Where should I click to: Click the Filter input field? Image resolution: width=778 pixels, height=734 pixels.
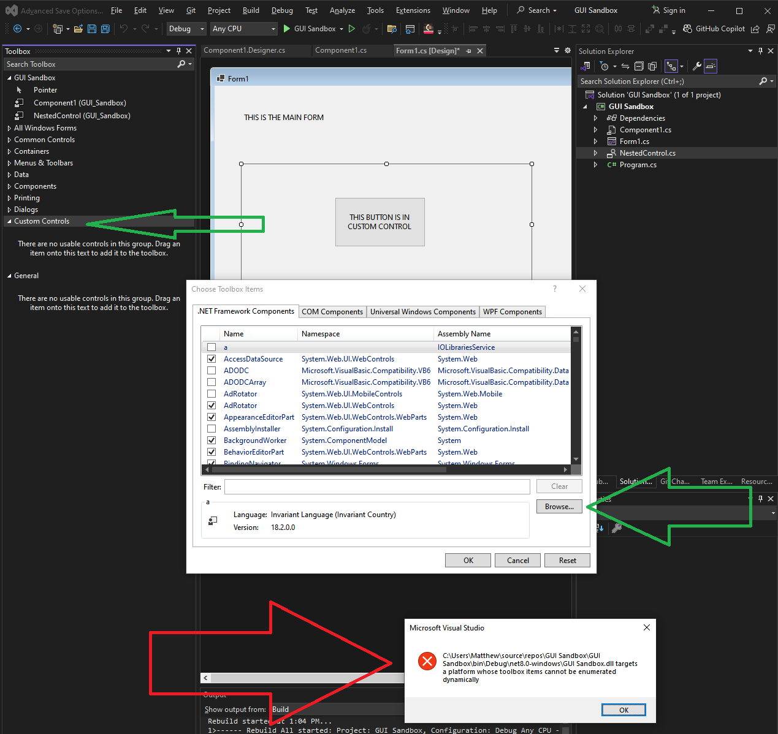(x=376, y=486)
